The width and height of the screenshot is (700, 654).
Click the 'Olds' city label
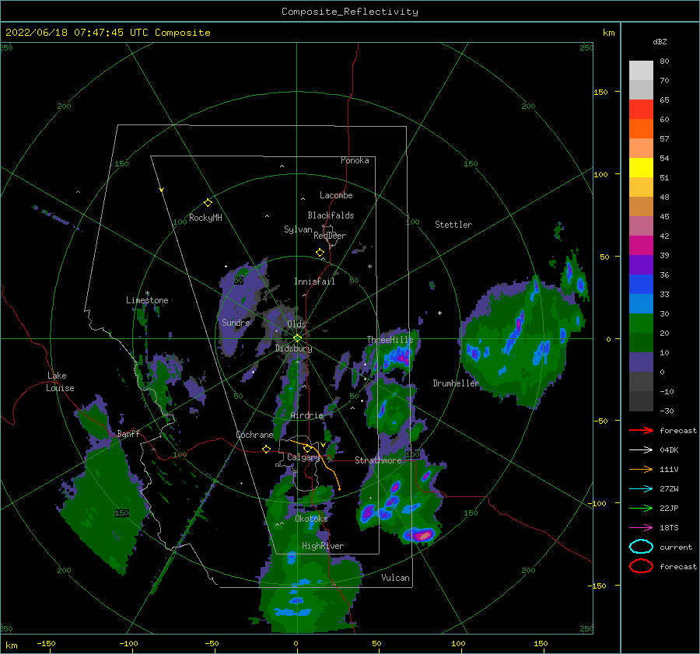click(296, 324)
